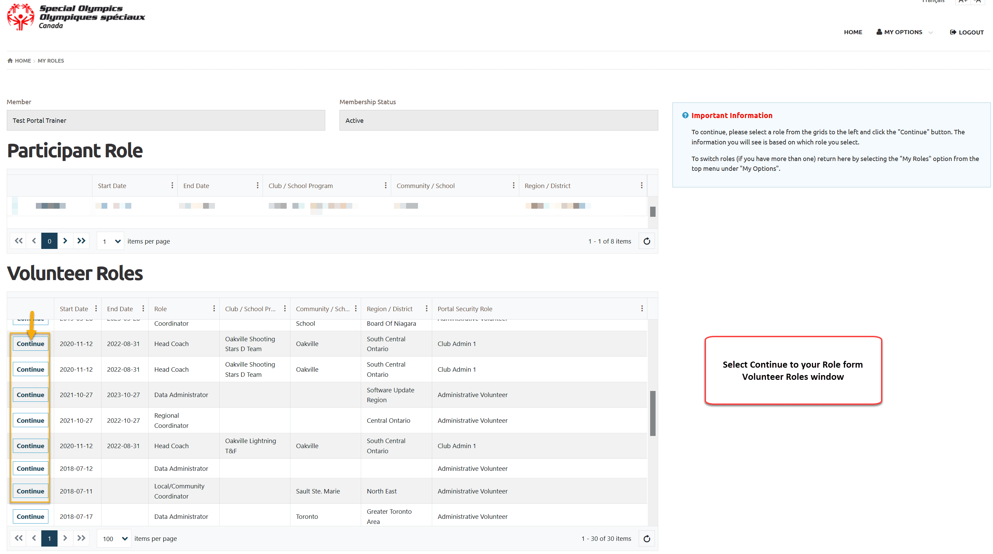Continue with second Oakville Shooting Stars D Team Head Coach role

click(30, 369)
